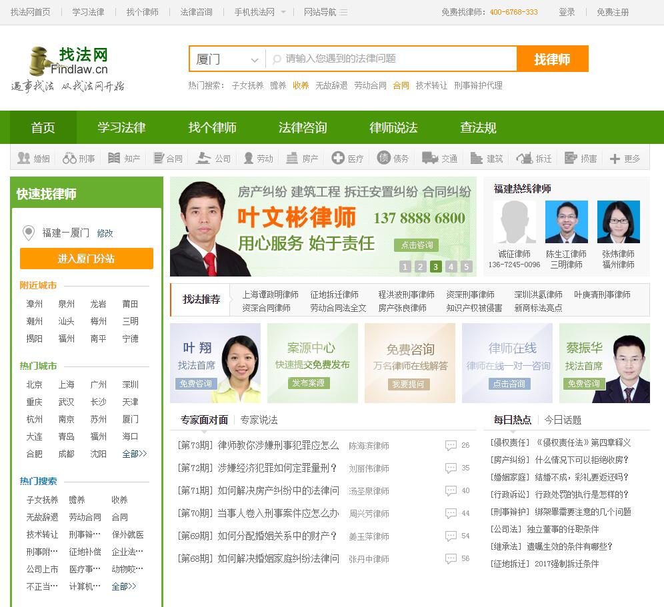Click the 修改 location link
The width and height of the screenshot is (664, 607).
pyautogui.click(x=105, y=233)
